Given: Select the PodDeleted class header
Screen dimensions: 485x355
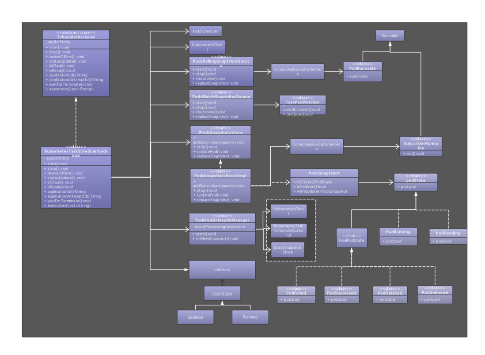Looking at the screenshot, I should coord(390,291).
